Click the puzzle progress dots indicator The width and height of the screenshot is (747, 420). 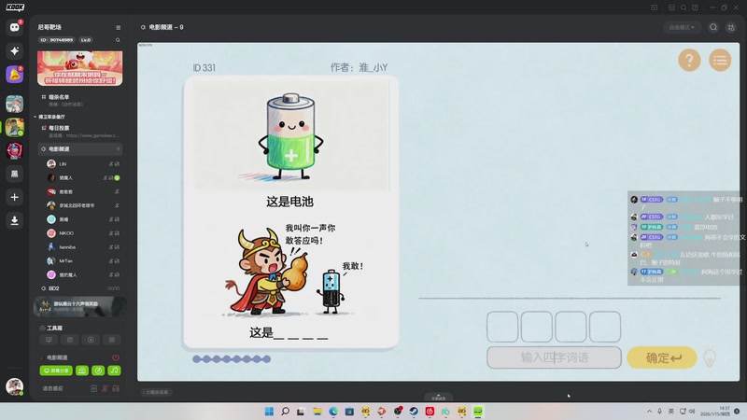coord(232,359)
